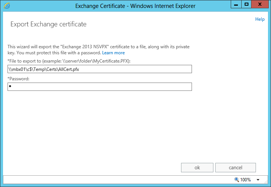Viewport: 271px width, 187px height.
Task: Open the Help link
Action: [x=260, y=19]
